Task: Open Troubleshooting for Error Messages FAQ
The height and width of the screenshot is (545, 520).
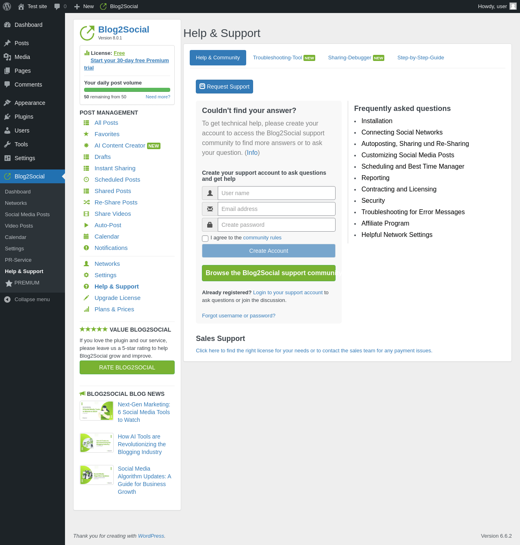Action: 413,212
